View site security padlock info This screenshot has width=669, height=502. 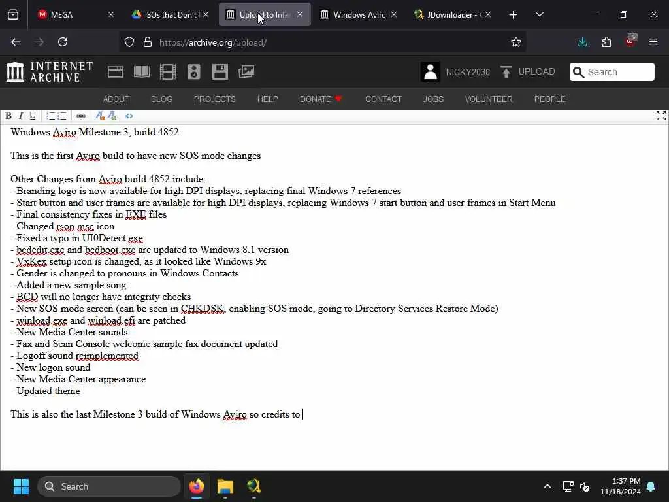(148, 42)
